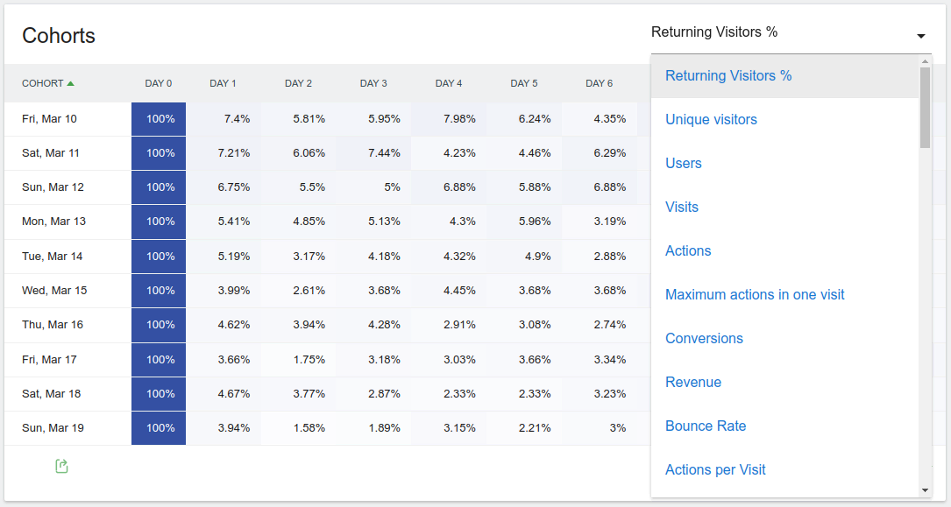This screenshot has width=951, height=507.
Task: Choose the Users metric option
Action: tap(684, 163)
